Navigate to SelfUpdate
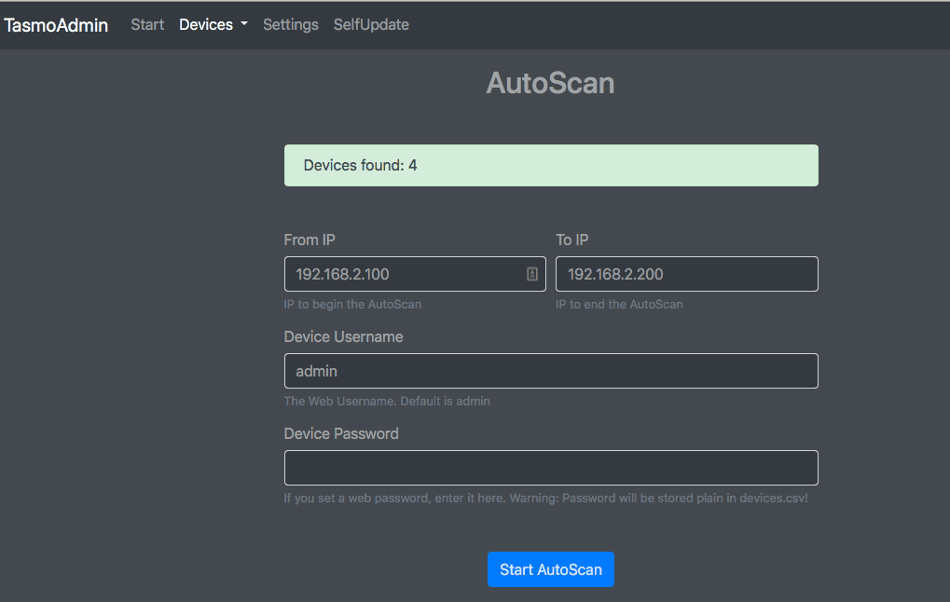 tap(370, 24)
